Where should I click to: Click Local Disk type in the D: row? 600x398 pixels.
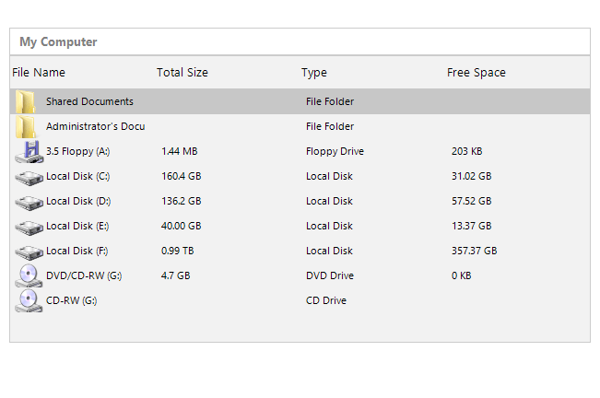[329, 201]
